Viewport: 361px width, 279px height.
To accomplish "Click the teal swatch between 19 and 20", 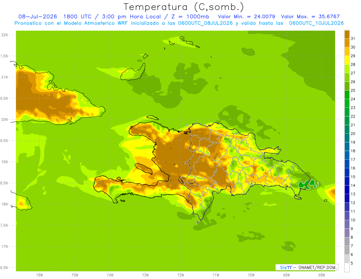I will click(347, 138).
